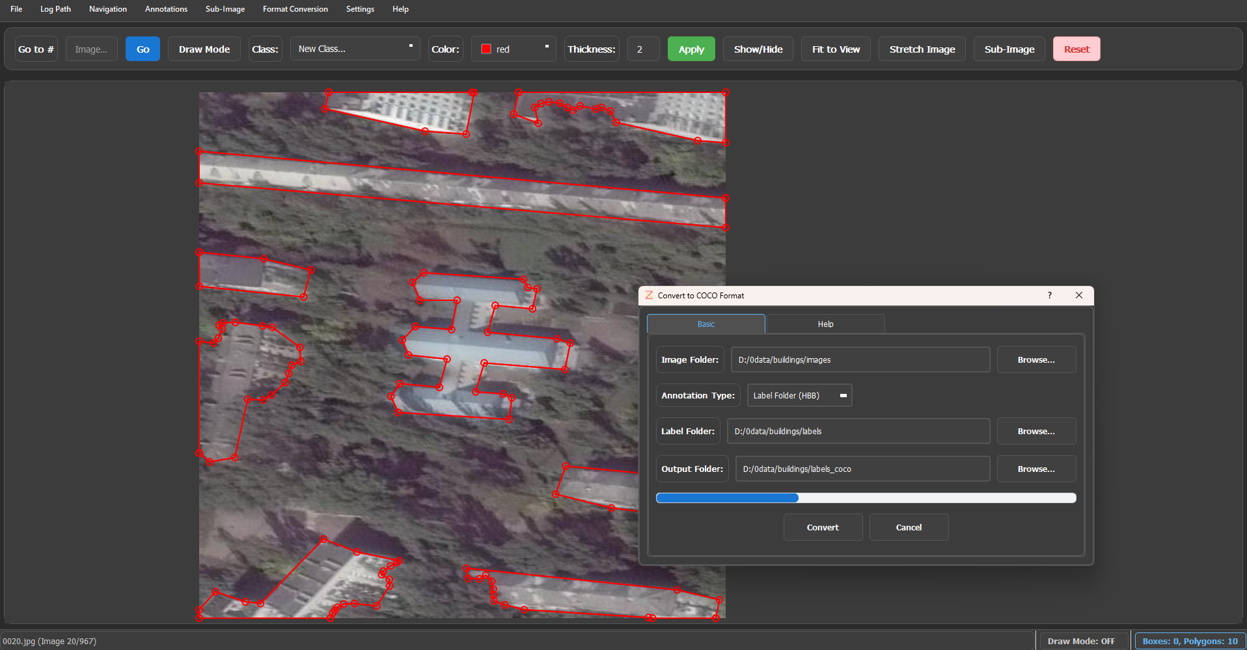
Task: Click the green Apply button
Action: (x=691, y=49)
